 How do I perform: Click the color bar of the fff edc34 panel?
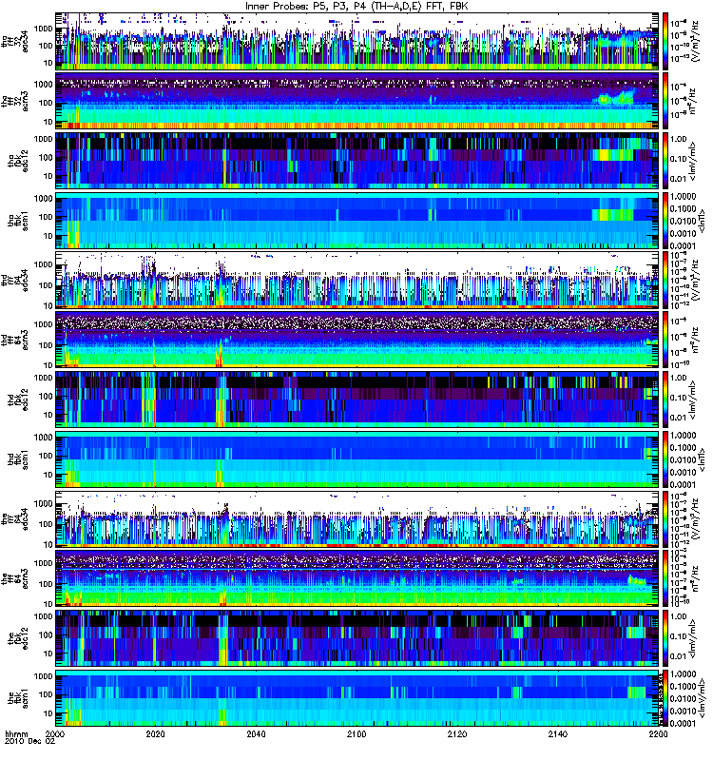pos(665,518)
